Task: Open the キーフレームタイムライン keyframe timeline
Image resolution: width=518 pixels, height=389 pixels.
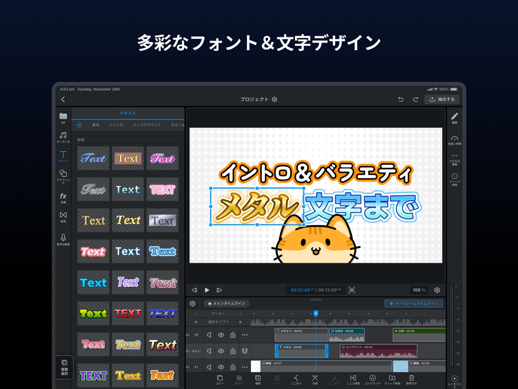Action: point(414,304)
